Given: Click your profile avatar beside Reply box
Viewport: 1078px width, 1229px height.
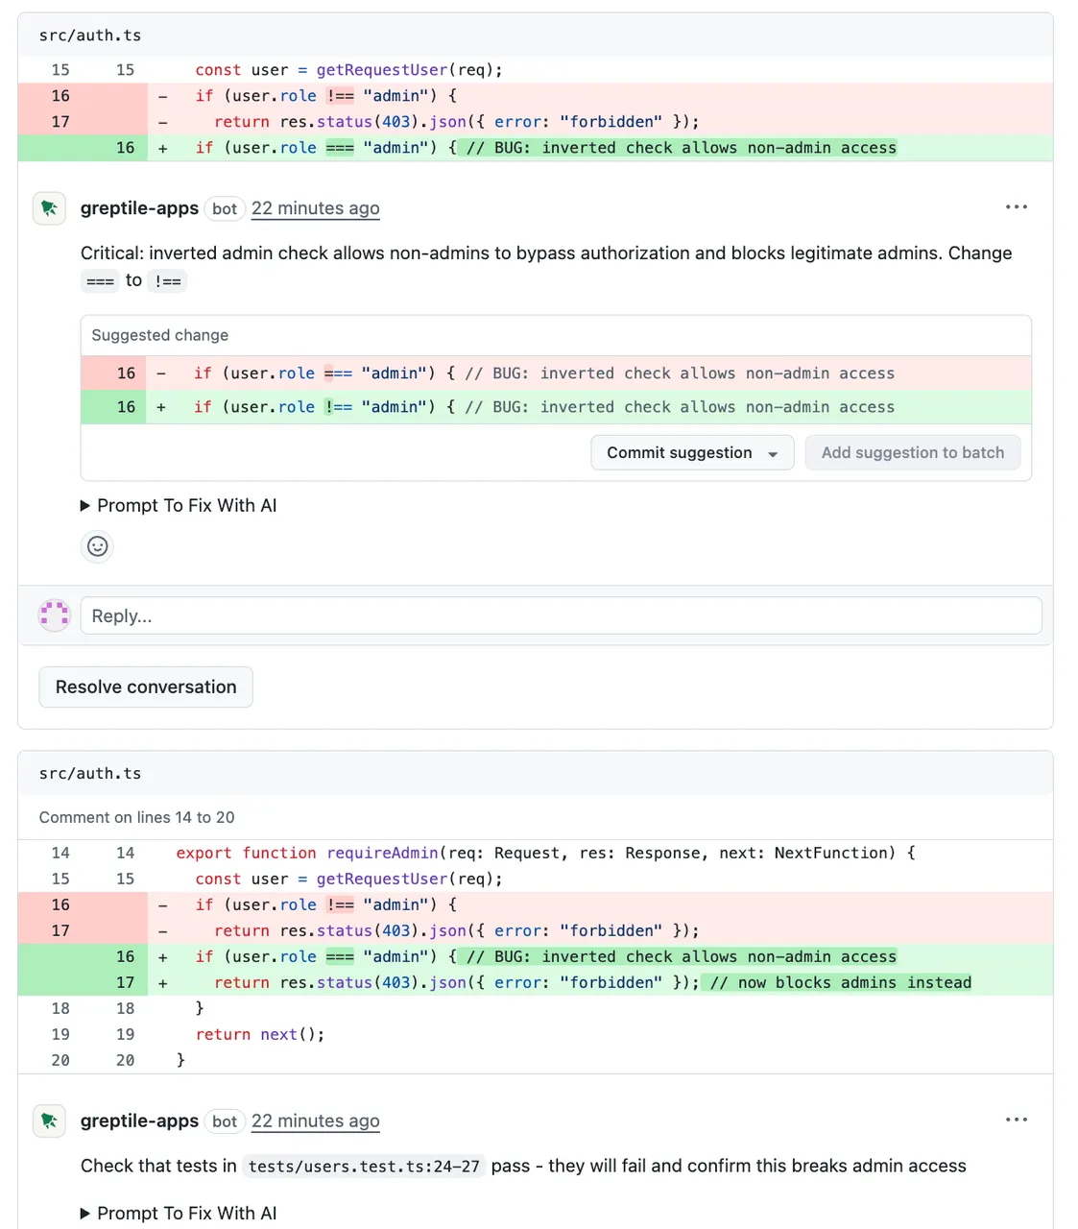Looking at the screenshot, I should pos(55,615).
